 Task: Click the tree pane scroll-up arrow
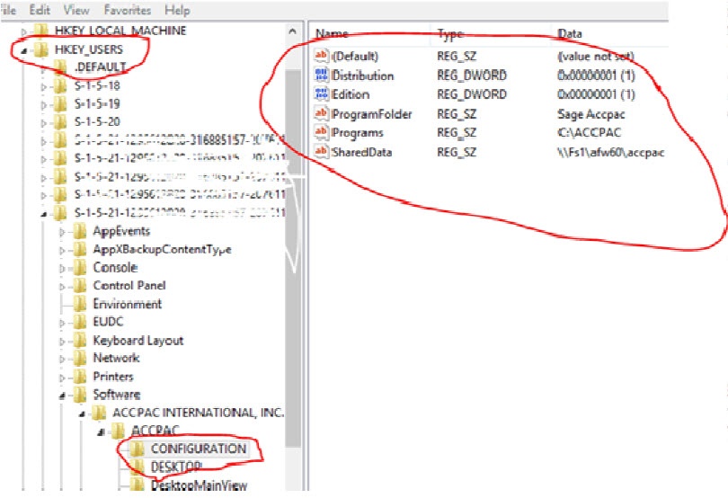coord(292,32)
